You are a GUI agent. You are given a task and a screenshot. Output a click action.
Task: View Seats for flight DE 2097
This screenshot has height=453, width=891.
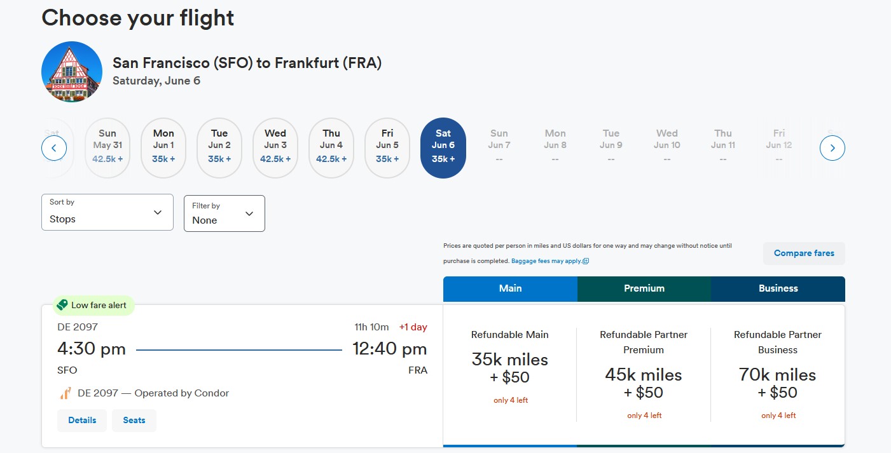click(x=134, y=420)
